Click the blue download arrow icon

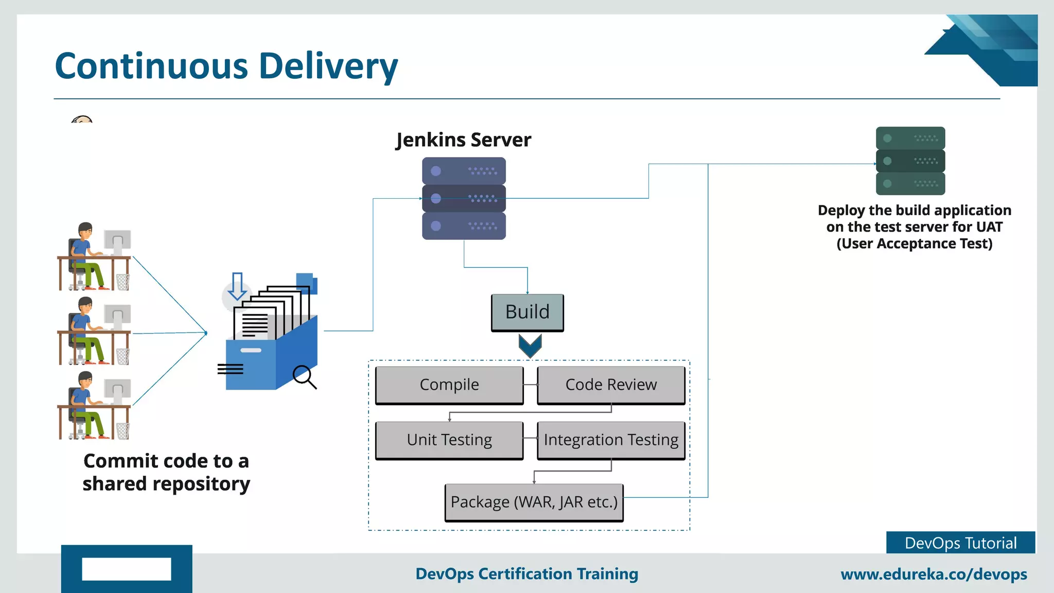click(237, 287)
